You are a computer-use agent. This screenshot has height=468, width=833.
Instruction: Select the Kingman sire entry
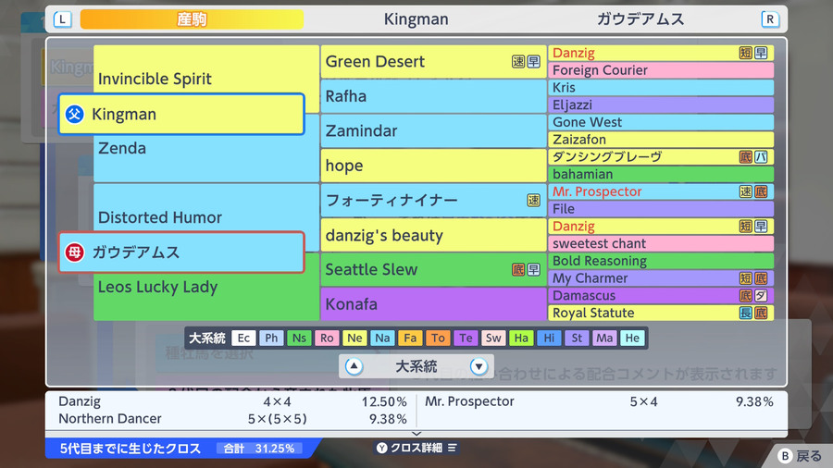[x=181, y=114]
